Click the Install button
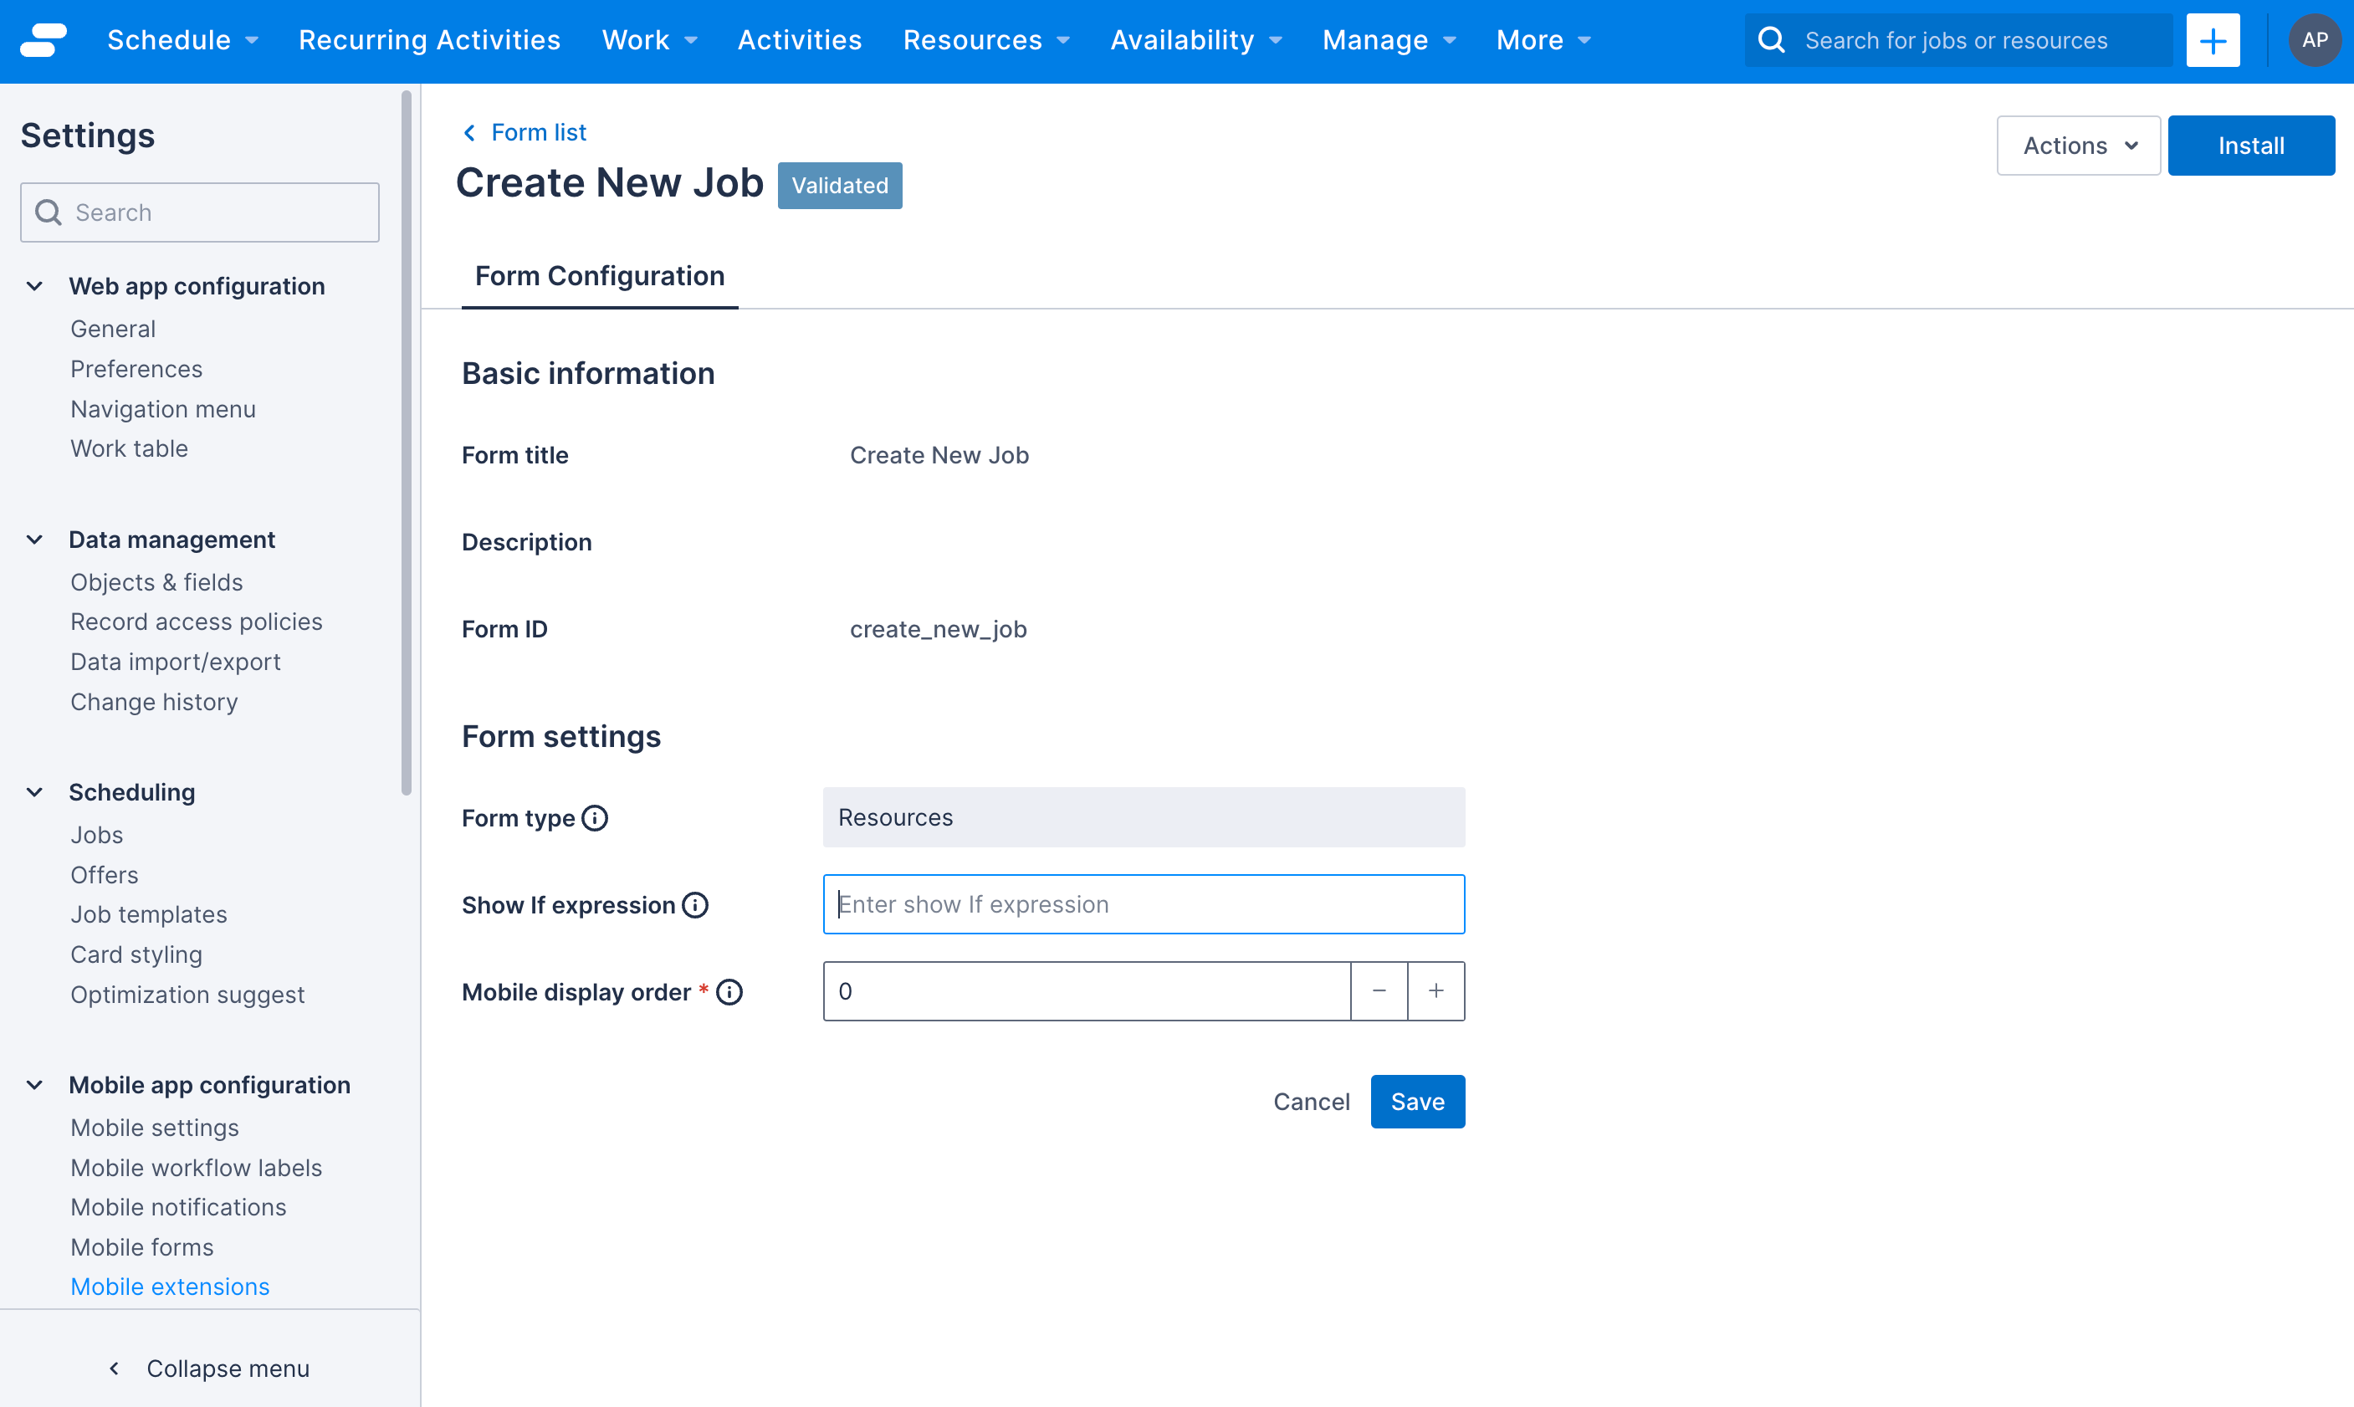2354x1407 pixels. coord(2252,145)
